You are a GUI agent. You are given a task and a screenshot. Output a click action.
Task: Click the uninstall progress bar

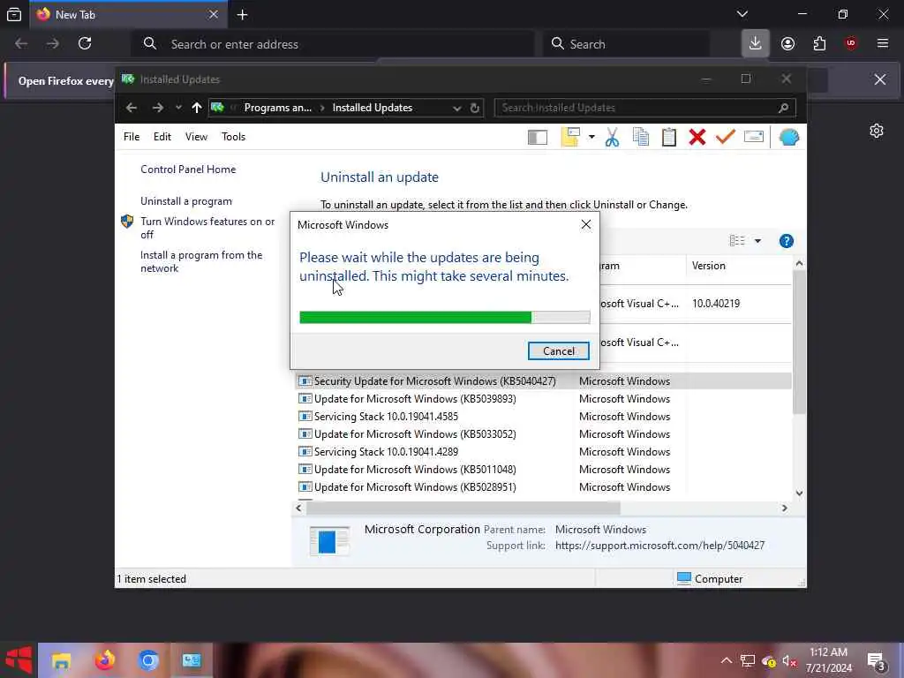tap(445, 317)
